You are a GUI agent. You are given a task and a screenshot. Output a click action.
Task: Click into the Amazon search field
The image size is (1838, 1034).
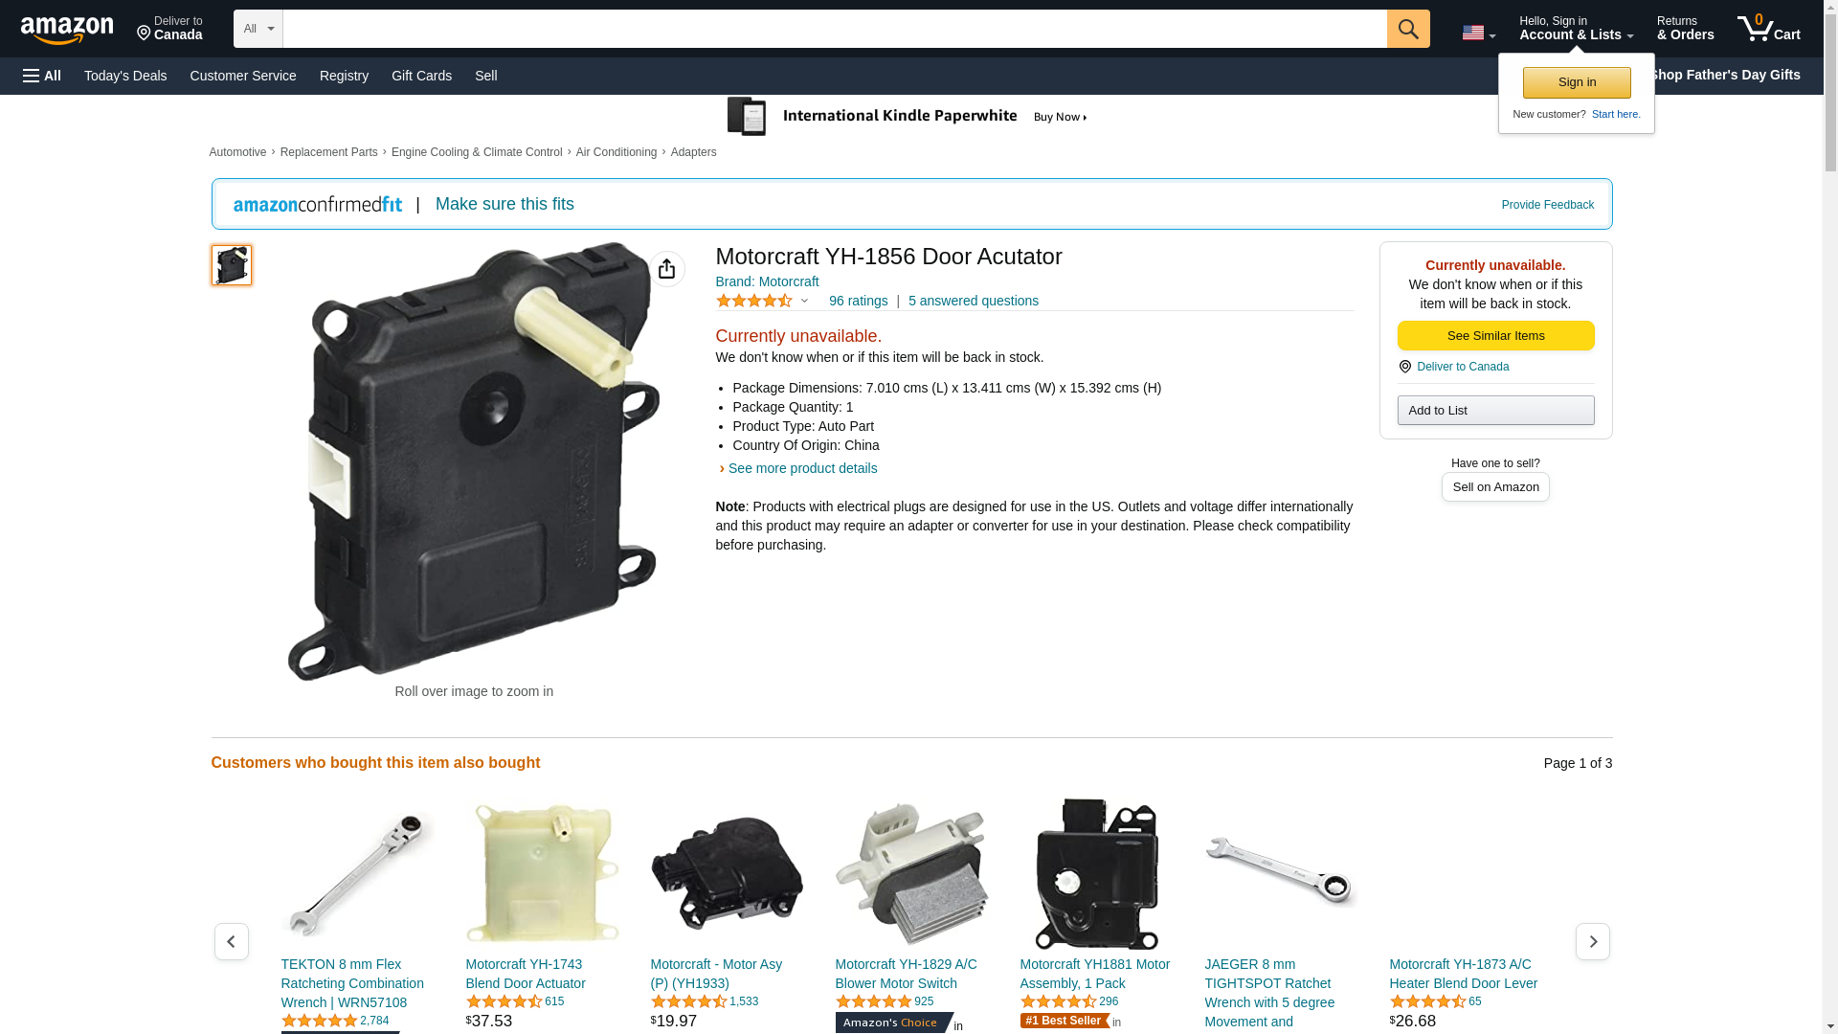pos(835,29)
